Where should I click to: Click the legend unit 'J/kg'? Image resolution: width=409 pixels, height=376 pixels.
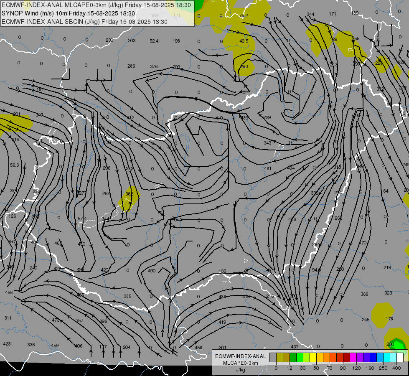[x=241, y=370]
